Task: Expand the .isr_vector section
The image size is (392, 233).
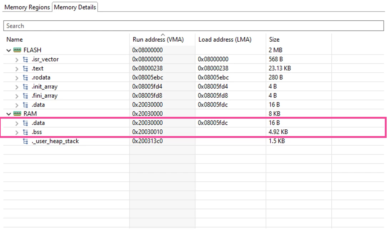Action: tap(17, 60)
